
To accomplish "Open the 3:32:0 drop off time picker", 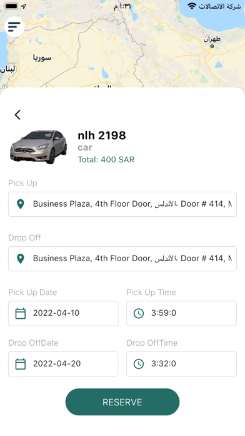I will (x=181, y=364).
